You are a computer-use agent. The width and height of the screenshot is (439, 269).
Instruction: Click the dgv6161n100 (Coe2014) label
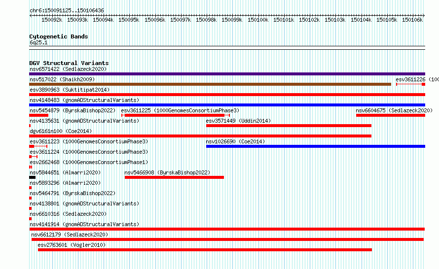pyautogui.click(x=61, y=131)
